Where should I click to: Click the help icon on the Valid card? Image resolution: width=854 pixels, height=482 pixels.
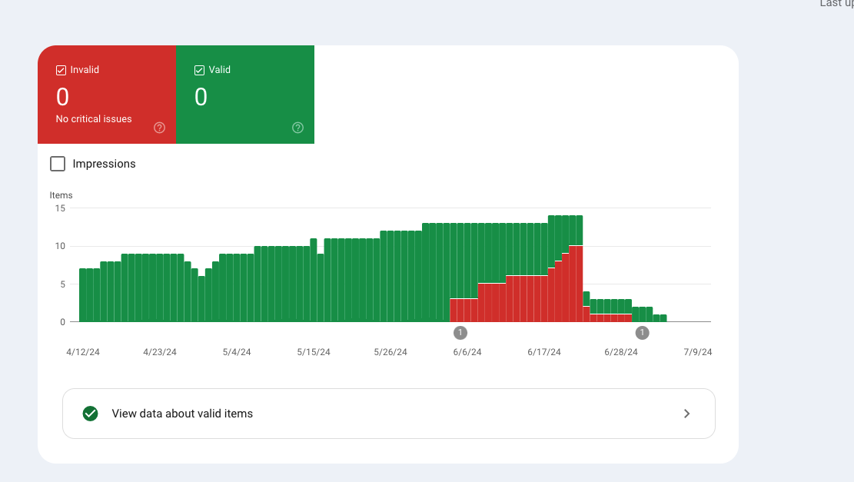tap(298, 128)
